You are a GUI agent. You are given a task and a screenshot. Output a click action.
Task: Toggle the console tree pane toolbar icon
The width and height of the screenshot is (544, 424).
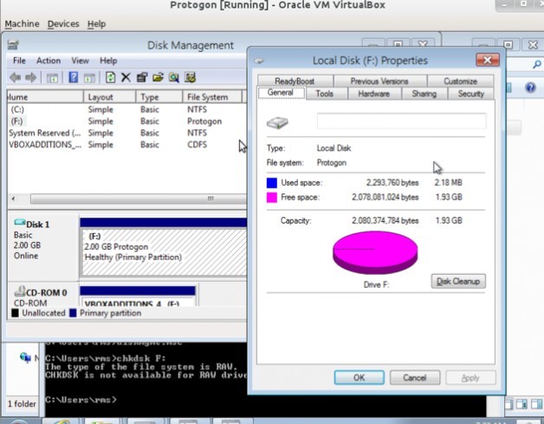[52, 78]
